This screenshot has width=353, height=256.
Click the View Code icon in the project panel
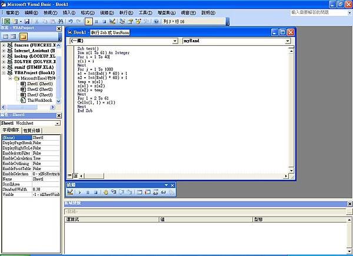(x=6, y=36)
